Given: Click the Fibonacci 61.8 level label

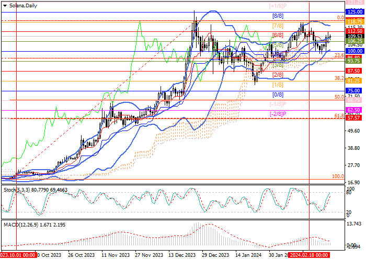Looking at the screenshot, I should coord(339,116).
